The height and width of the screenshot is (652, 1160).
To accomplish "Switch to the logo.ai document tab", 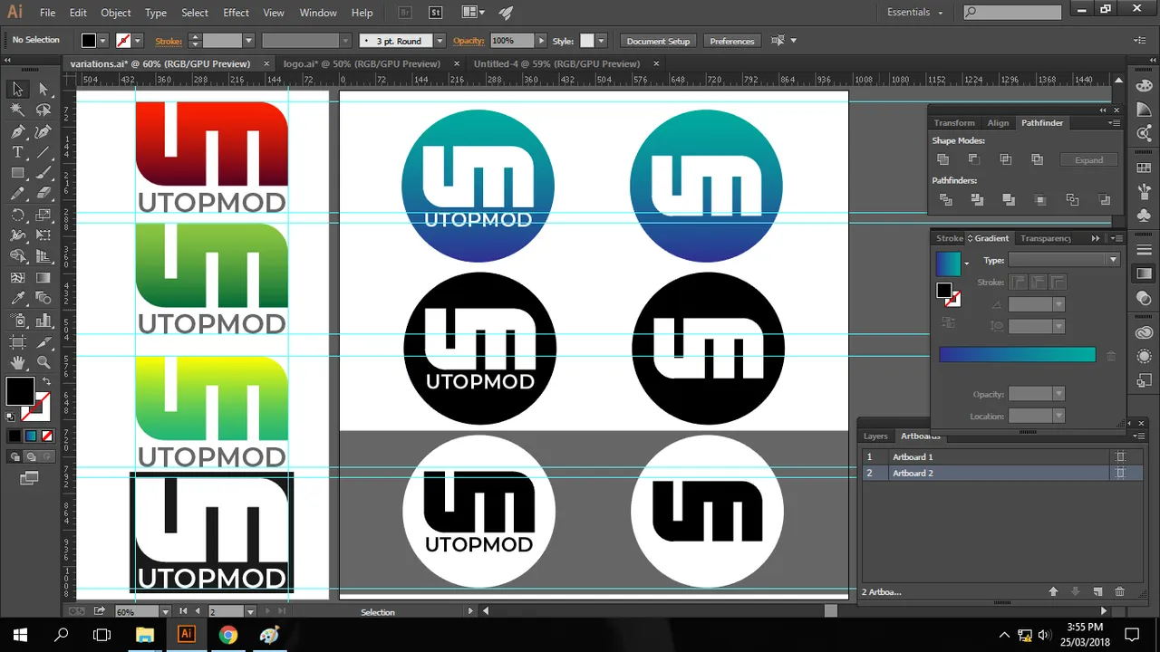I will point(362,63).
